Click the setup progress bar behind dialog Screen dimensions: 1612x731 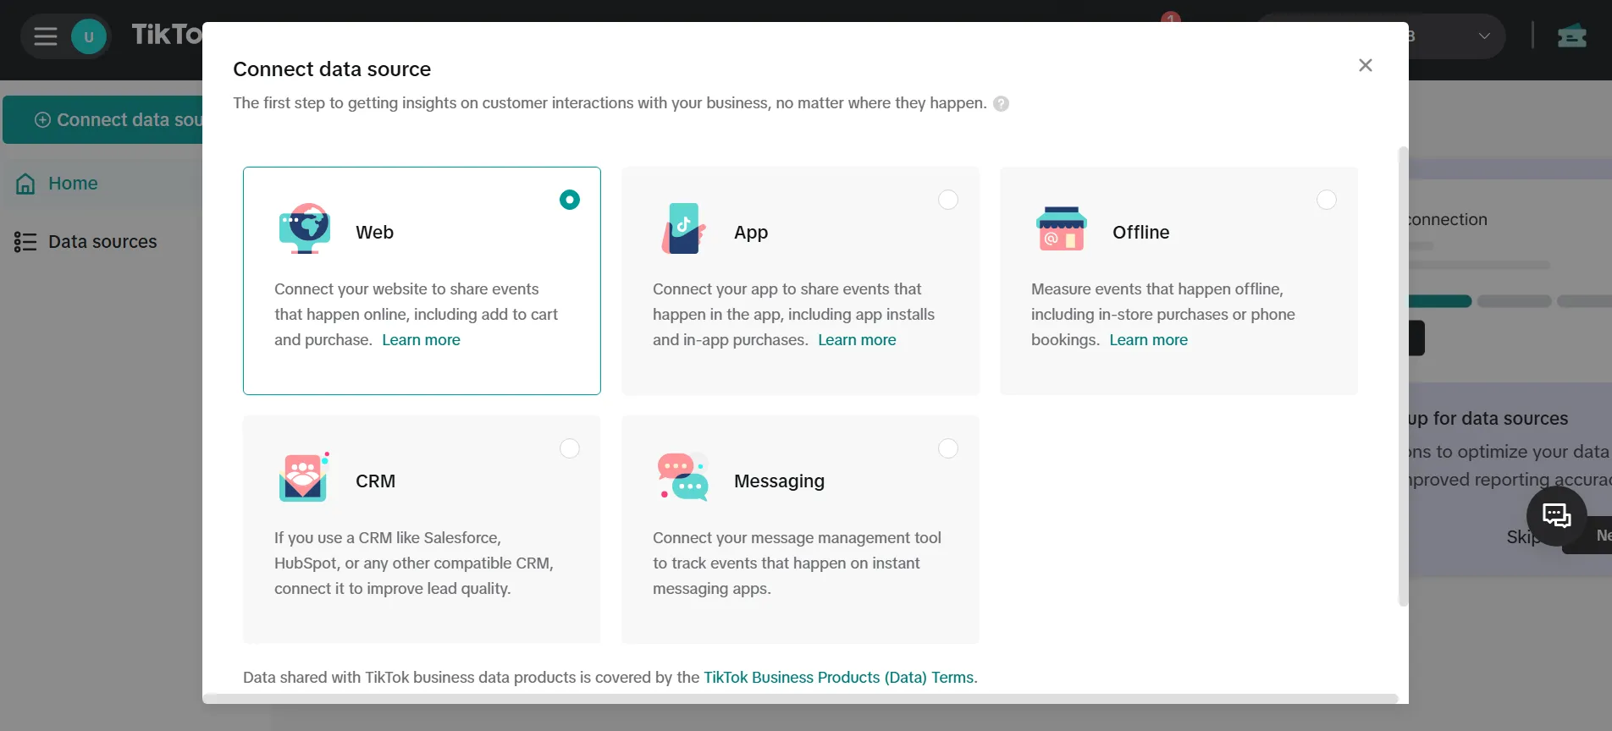pos(1510,301)
